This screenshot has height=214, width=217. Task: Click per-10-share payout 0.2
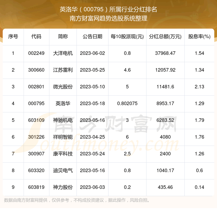pyautogui.click(x=127, y=187)
